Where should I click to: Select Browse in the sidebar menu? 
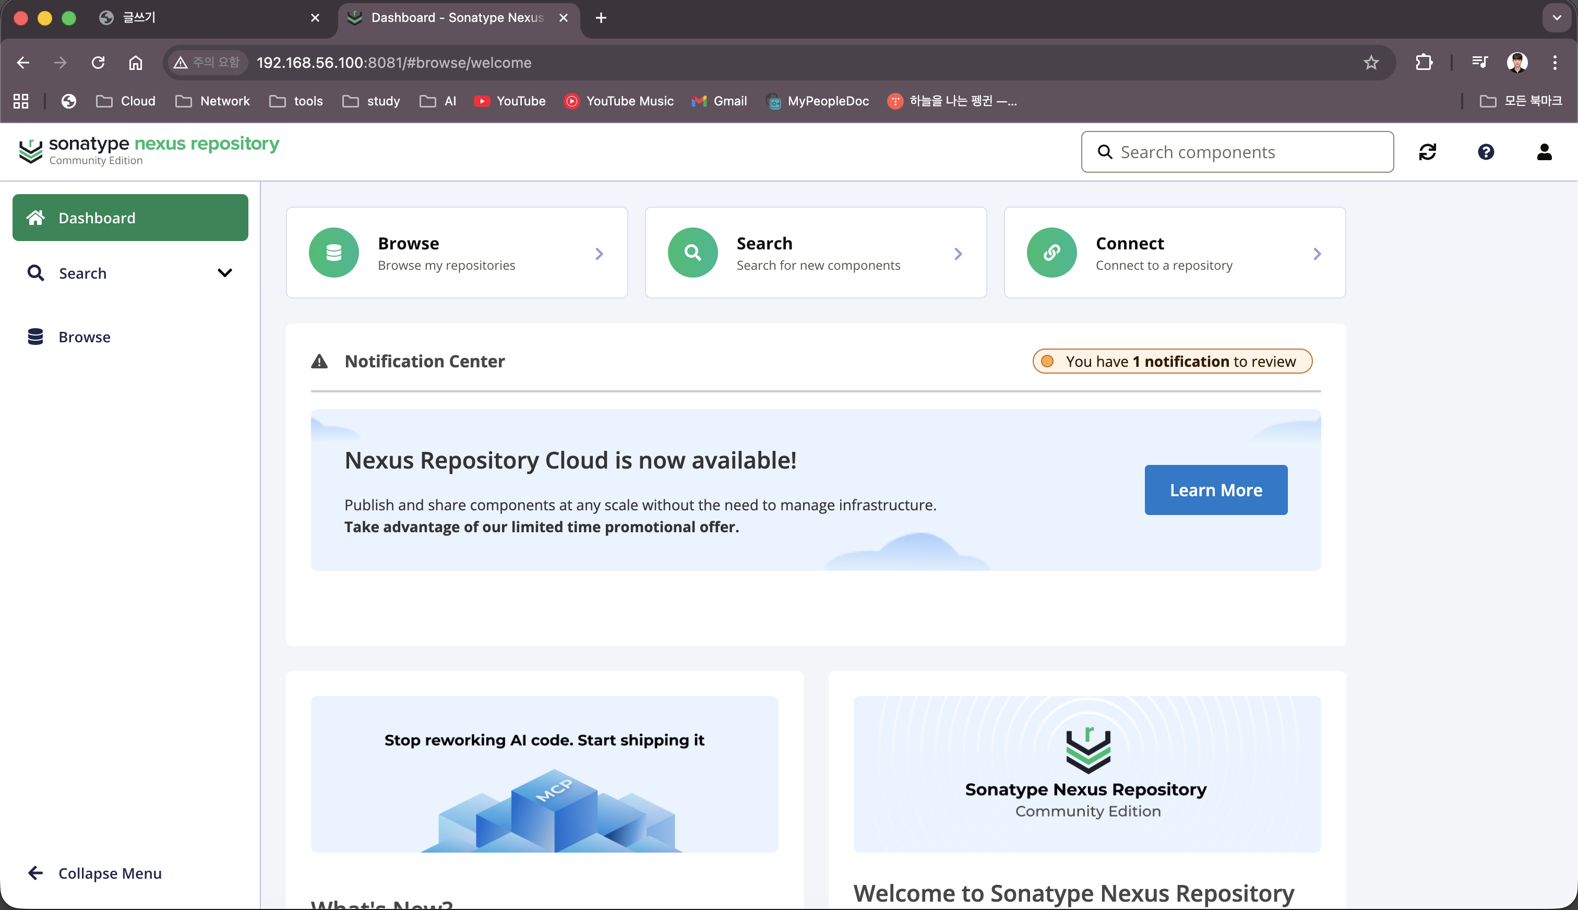pos(130,337)
